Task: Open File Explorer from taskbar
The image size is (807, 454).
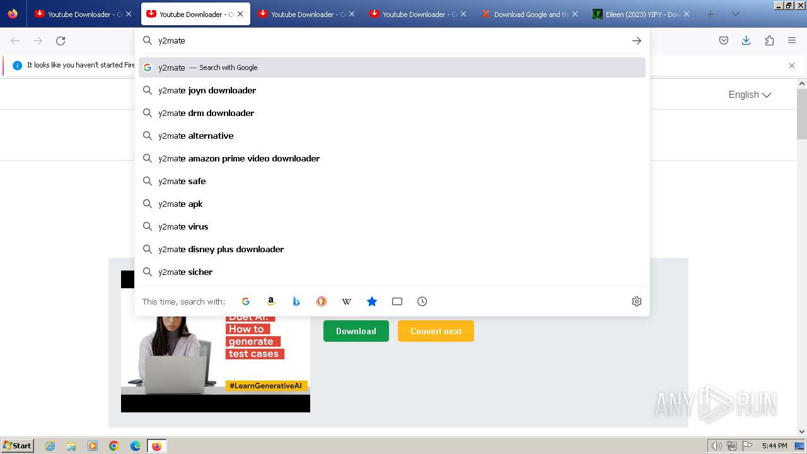Action: [71, 446]
